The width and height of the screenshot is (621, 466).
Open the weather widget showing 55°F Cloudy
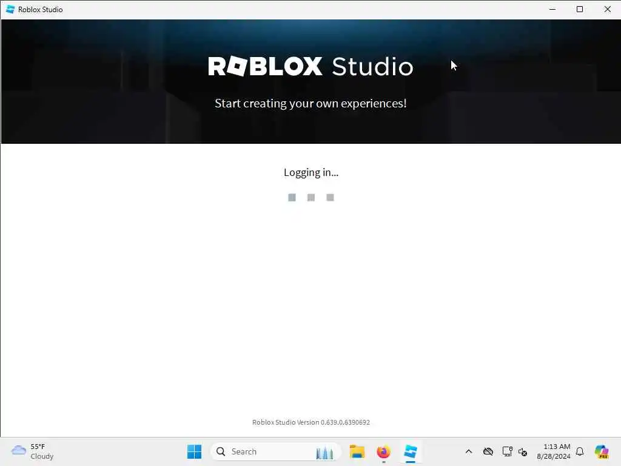(x=33, y=451)
